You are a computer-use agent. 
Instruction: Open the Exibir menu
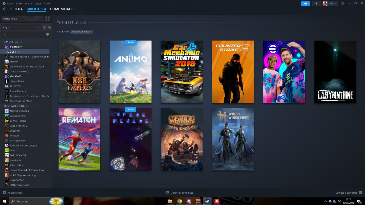coord(19,4)
